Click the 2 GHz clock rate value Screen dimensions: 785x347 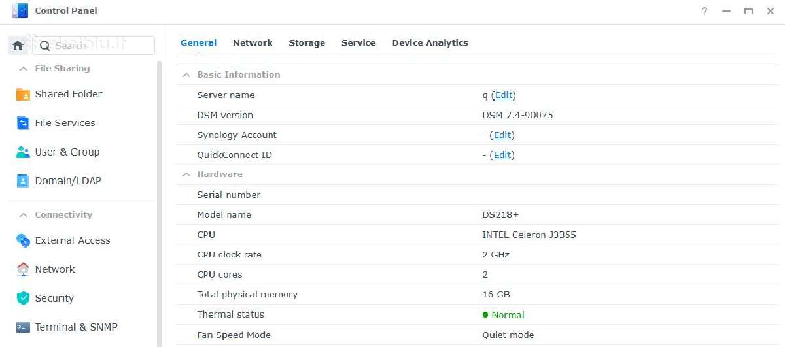point(496,255)
